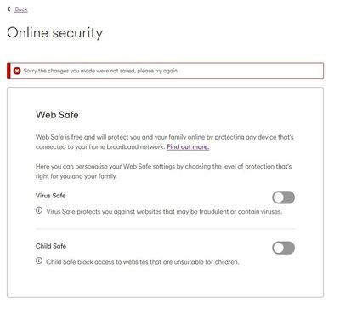
Task: Click info icon beside Child Safe description
Action: coord(39,260)
